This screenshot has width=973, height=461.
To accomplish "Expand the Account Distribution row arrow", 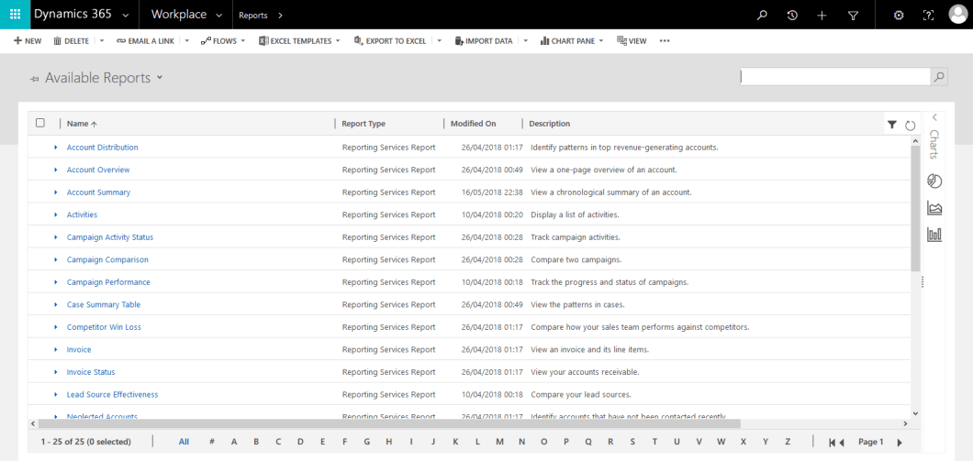I will click(x=55, y=148).
